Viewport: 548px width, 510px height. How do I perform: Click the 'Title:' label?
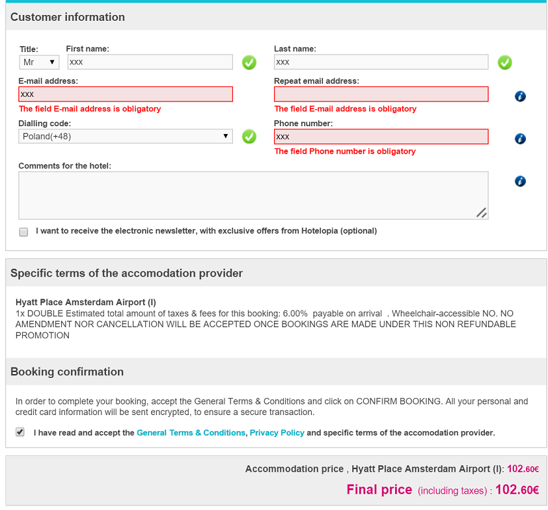(29, 49)
